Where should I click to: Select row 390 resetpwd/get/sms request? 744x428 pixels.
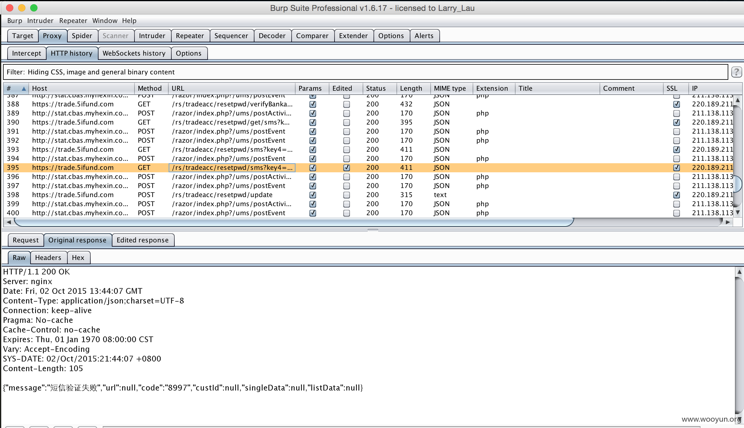(x=369, y=122)
